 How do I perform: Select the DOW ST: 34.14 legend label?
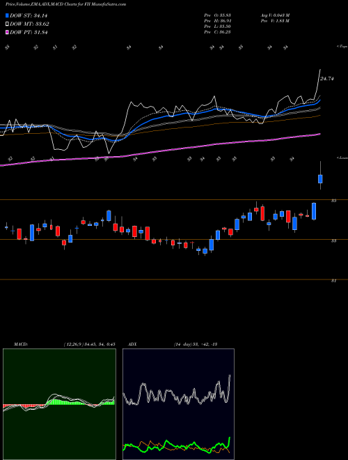point(29,16)
